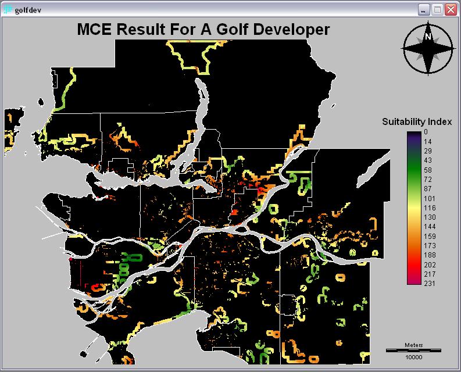461x372 pixels.
Task: Click the '10000' scale distance label
Action: [x=413, y=357]
